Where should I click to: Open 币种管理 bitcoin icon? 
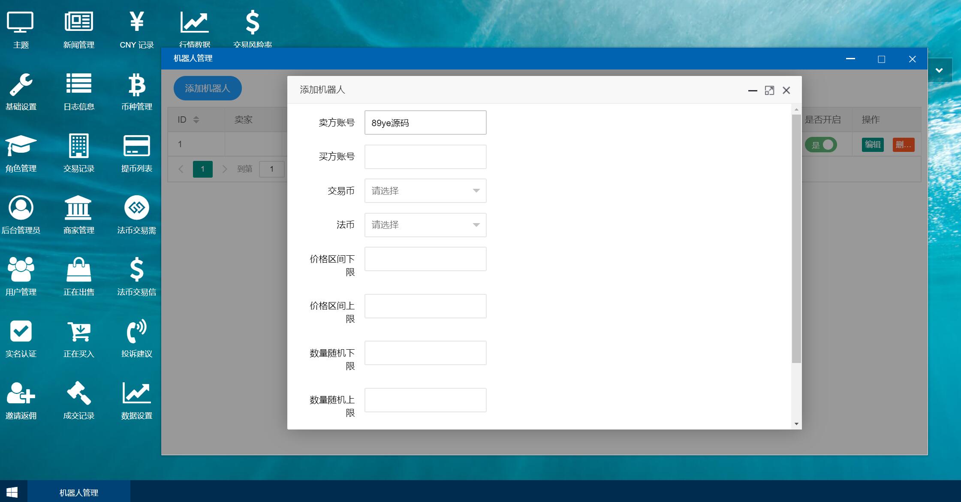(x=137, y=84)
